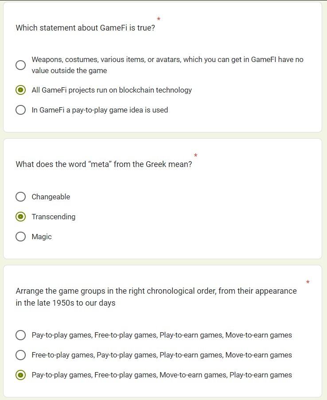Click 'In GameFi a pay-to-play game idea is used' text
The width and height of the screenshot is (327, 400).
coord(100,110)
